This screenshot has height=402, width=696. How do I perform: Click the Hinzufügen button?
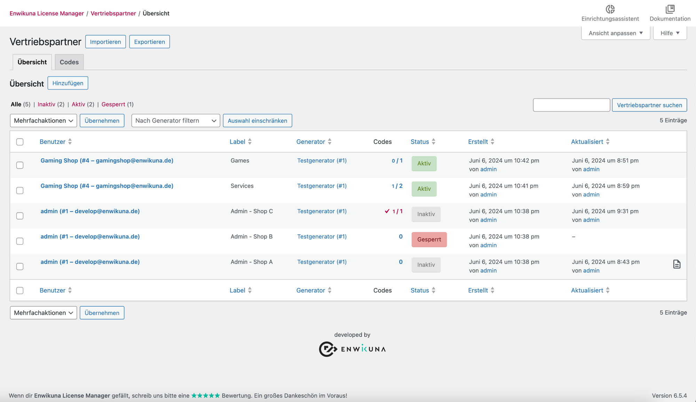pos(68,83)
